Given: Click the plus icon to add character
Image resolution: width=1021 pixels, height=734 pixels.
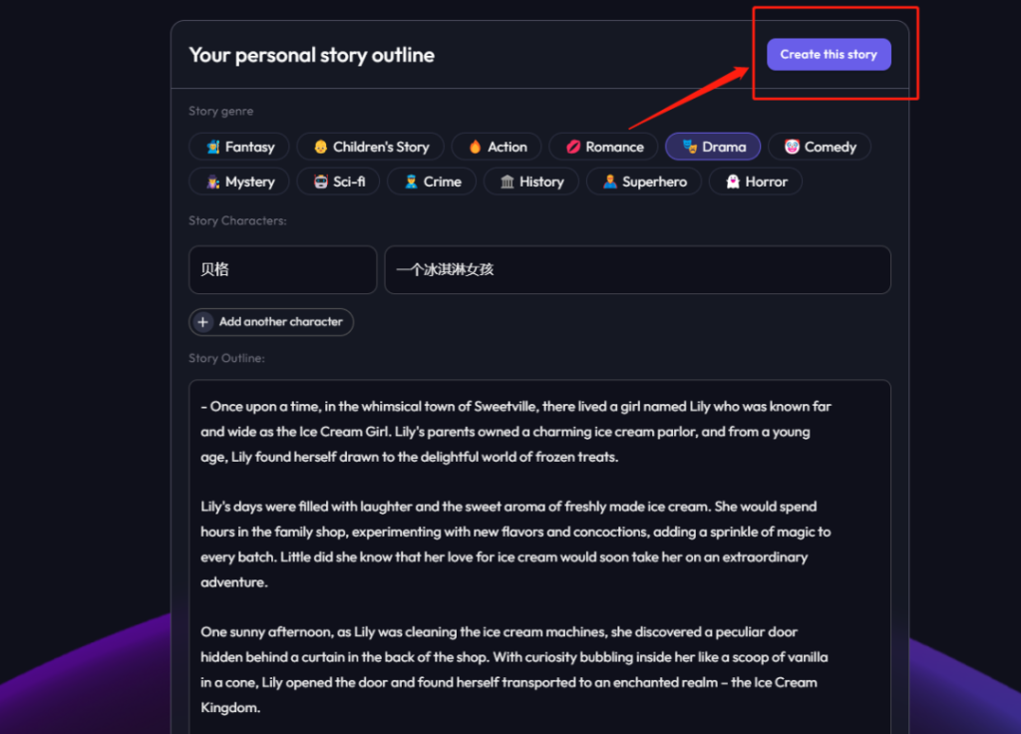Looking at the screenshot, I should click(x=203, y=322).
